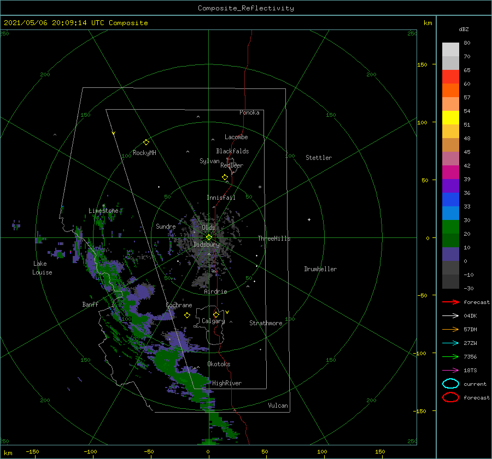Click the yellow 54 dBZ color swatch
Screen dimensions: 492x459
pyautogui.click(x=450, y=117)
